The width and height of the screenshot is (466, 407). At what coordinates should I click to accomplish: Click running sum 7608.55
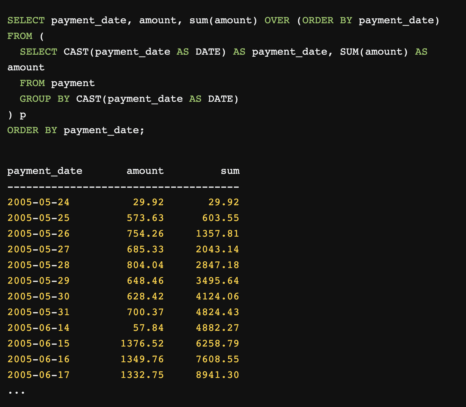point(218,359)
